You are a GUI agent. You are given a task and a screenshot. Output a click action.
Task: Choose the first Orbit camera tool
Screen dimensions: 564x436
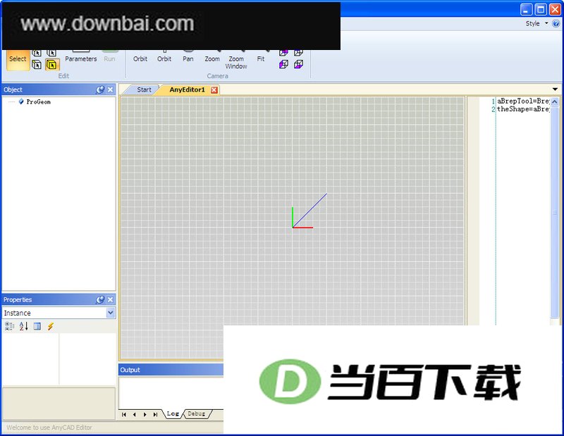click(x=140, y=59)
